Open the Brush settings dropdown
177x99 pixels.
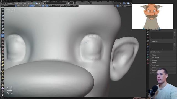51,6
